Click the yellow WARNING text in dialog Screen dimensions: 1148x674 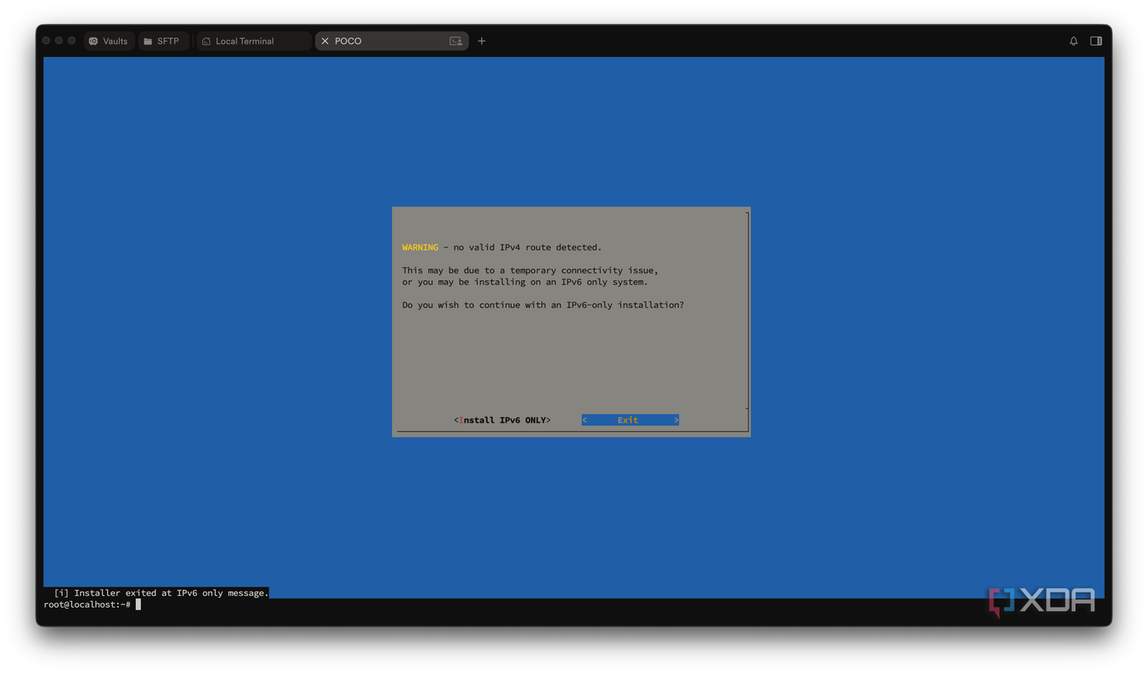420,247
